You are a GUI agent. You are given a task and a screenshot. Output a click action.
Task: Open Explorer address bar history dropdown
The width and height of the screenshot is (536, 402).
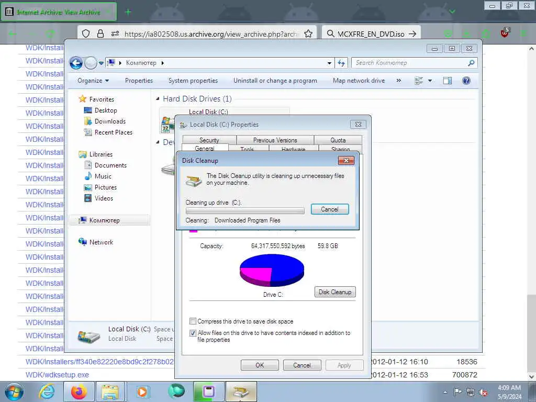click(x=329, y=63)
